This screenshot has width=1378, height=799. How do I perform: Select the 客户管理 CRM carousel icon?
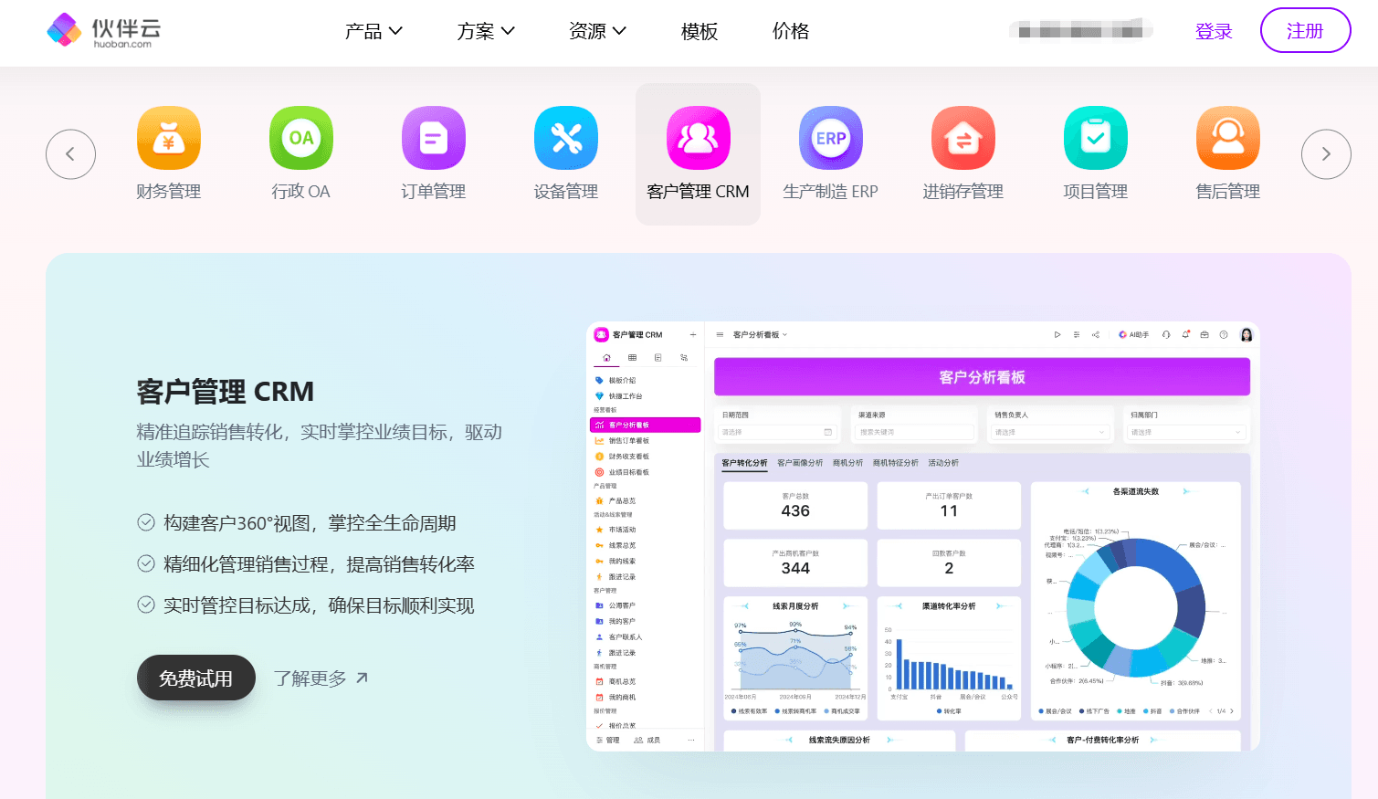click(x=699, y=138)
